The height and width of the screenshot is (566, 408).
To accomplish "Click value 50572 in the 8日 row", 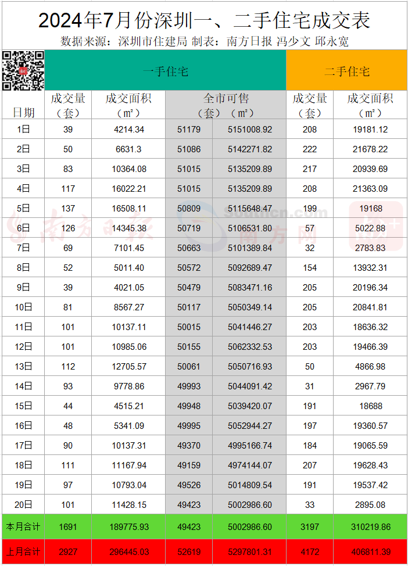I will pos(189,268).
